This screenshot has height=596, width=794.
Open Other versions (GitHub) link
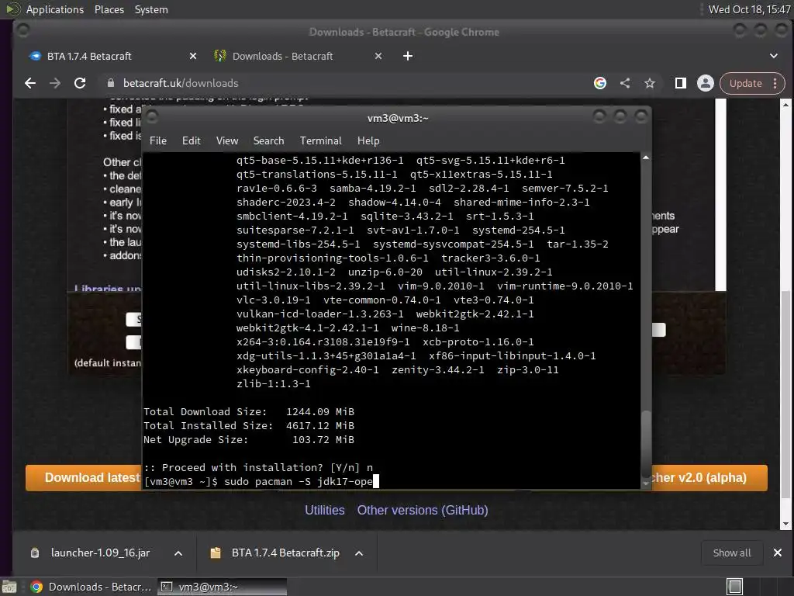pyautogui.click(x=423, y=511)
